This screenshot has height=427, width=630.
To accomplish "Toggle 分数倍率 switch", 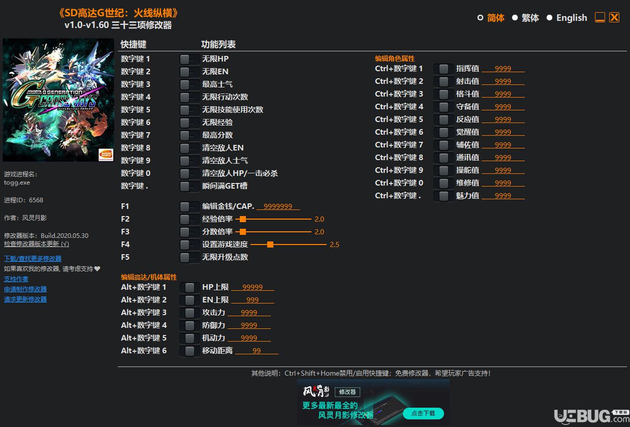I will [190, 232].
